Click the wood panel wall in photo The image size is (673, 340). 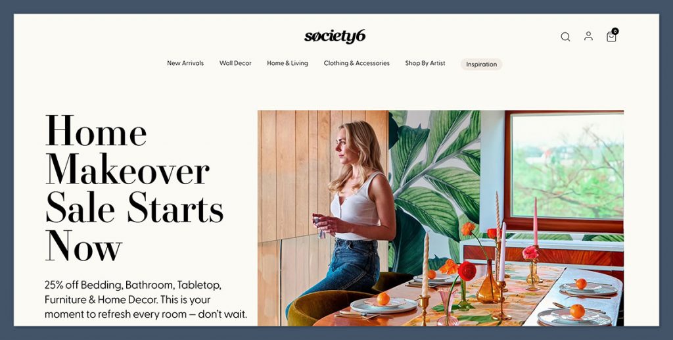323,172
